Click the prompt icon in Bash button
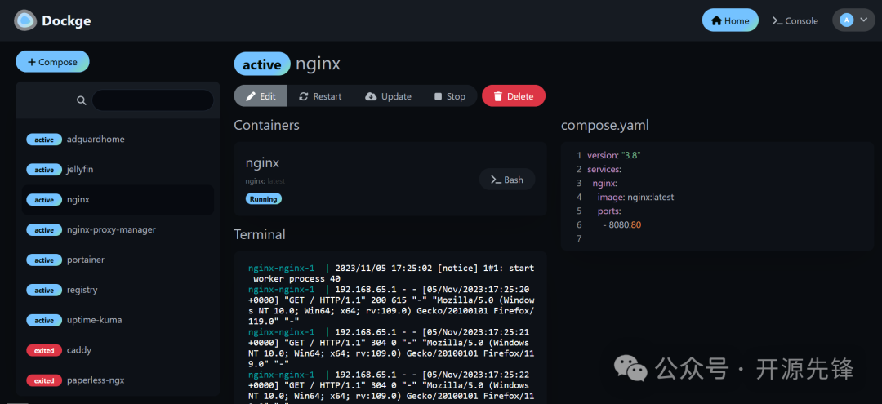 [497, 180]
